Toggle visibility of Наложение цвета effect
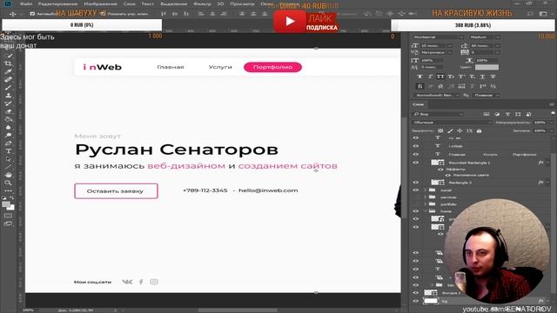This screenshot has width=557, height=313. point(448,176)
